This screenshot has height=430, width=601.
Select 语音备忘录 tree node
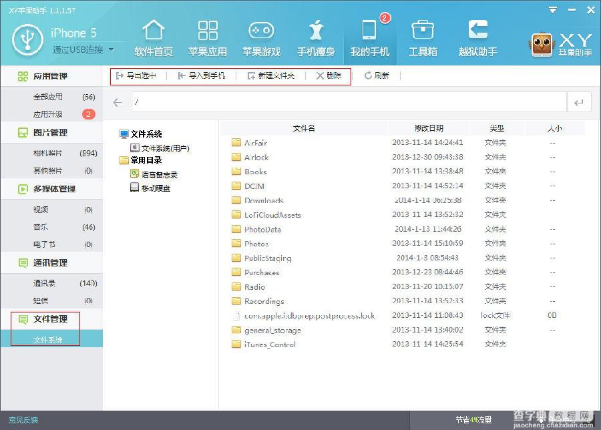154,175
